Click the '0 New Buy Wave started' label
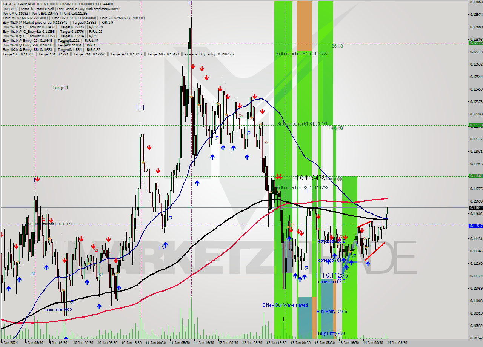 tap(285, 305)
